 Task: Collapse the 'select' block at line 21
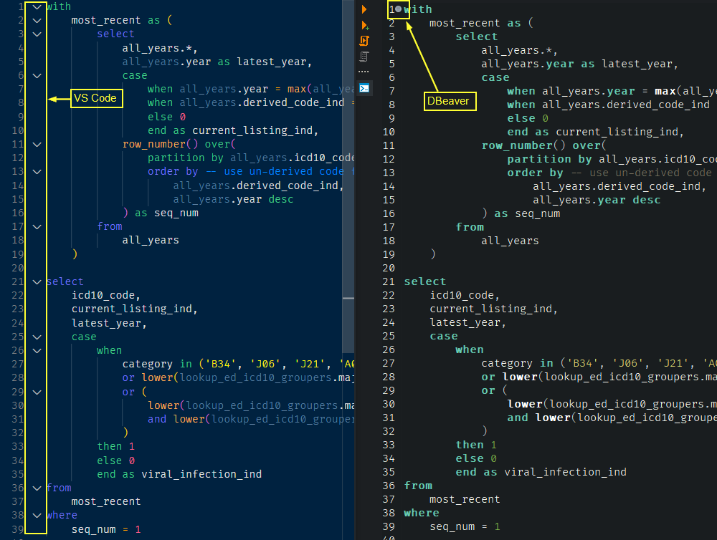37,281
